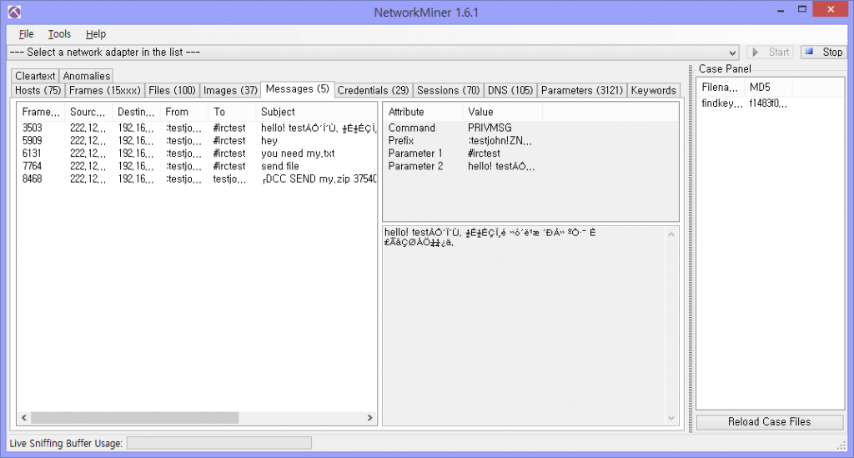This screenshot has height=458, width=854.
Task: Select the Parameter 2 attribute row
Action: (x=531, y=166)
